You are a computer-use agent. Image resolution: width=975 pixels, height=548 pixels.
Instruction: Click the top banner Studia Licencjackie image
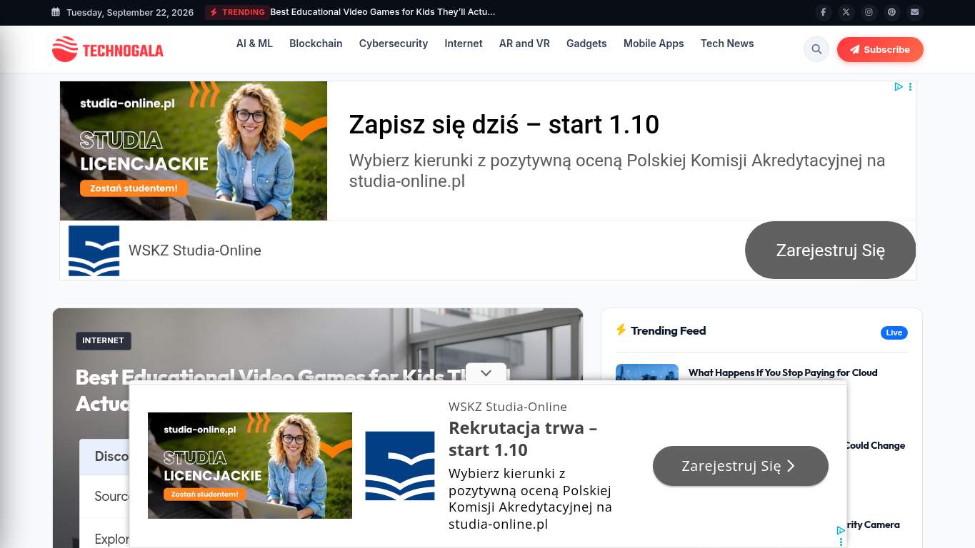coord(194,151)
